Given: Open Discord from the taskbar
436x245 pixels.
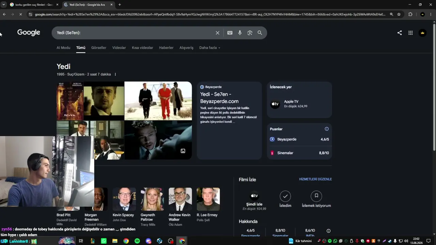Looking at the screenshot, I should tap(149, 241).
